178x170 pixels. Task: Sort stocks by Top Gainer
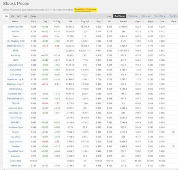(x=133, y=16)
